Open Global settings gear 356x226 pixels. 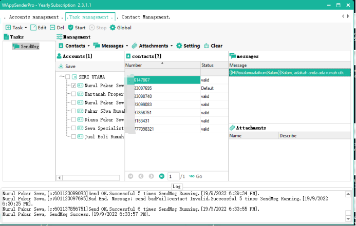(113, 28)
